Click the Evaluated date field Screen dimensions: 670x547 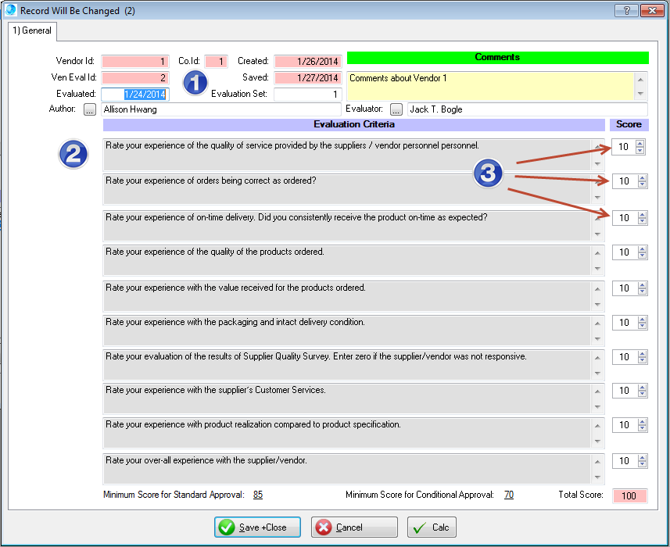tap(134, 95)
